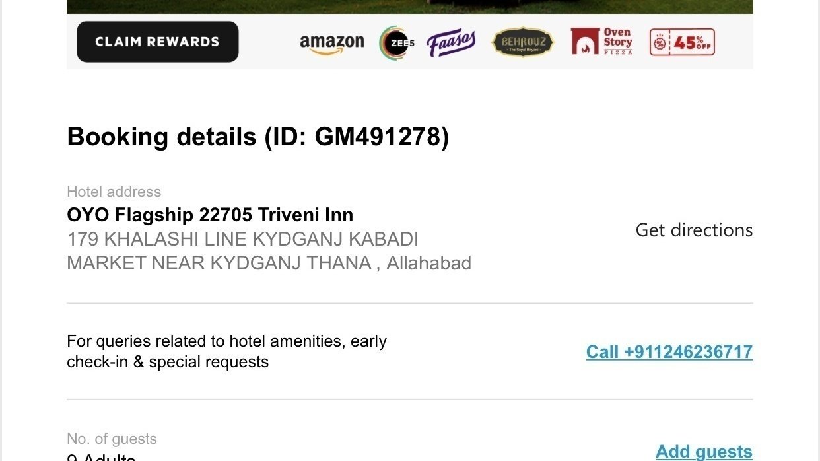Viewport: 820px width, 461px height.
Task: Click Add guests to modify booking
Action: pos(703,451)
